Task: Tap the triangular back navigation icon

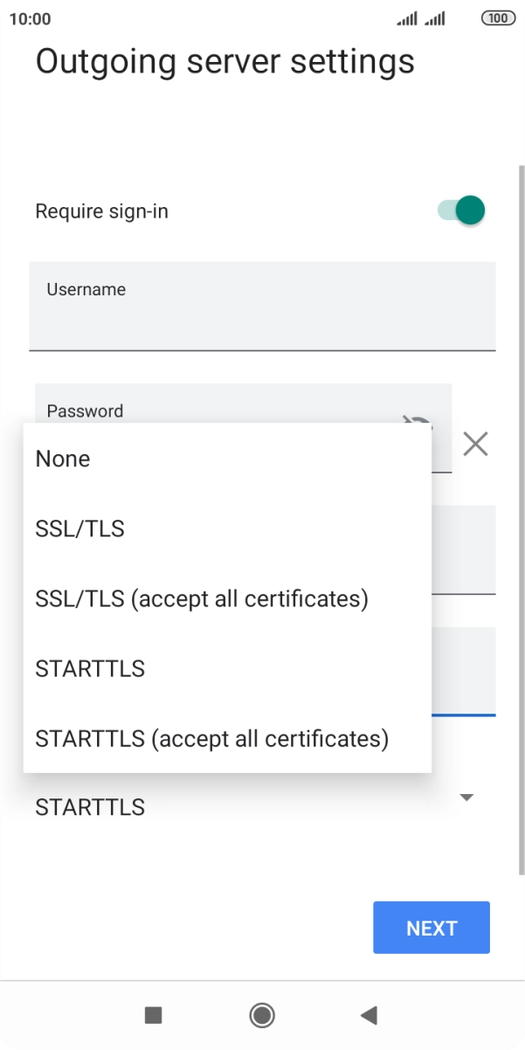Action: 369,1014
